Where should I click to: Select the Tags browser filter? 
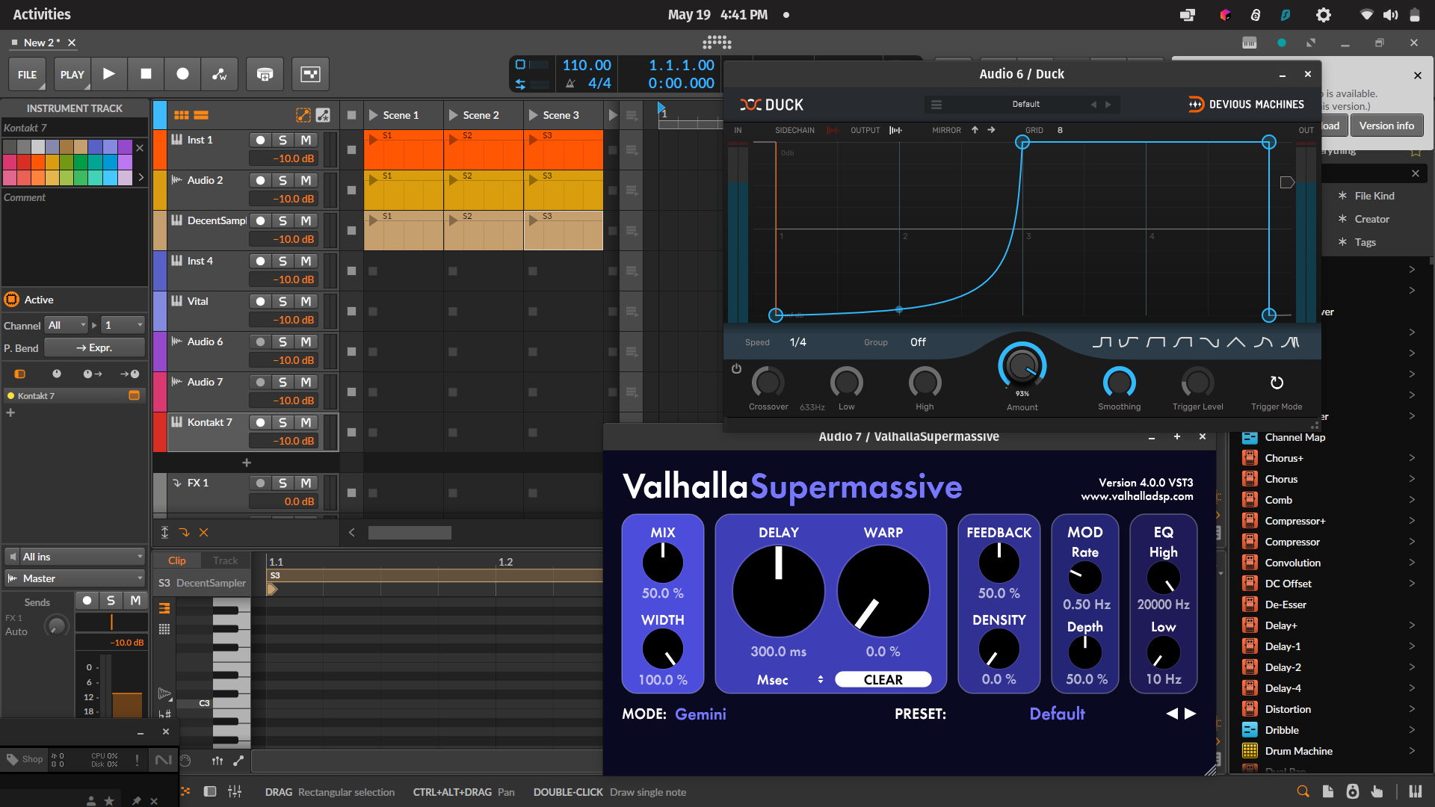tap(1365, 242)
